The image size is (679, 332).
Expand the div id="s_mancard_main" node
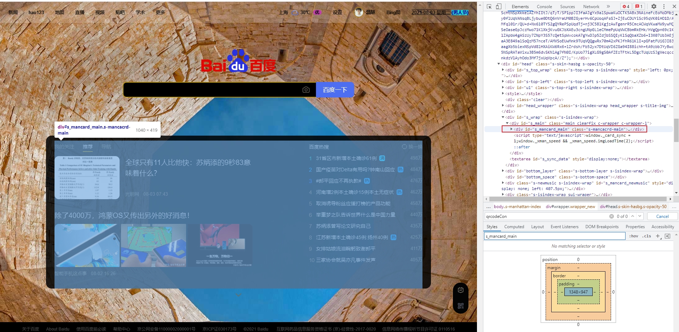point(511,129)
